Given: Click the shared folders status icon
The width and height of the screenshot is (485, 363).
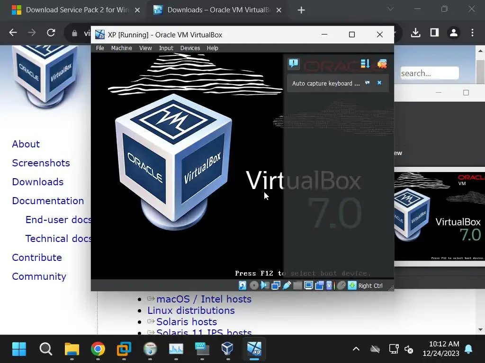Looking at the screenshot, I should [297, 285].
